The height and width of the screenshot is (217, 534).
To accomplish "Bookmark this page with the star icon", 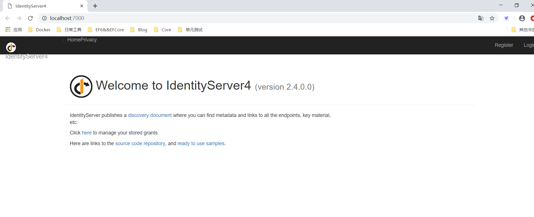I will tap(492, 18).
